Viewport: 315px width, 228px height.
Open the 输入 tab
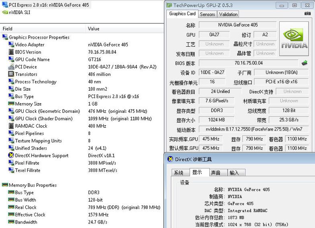tap(234, 173)
